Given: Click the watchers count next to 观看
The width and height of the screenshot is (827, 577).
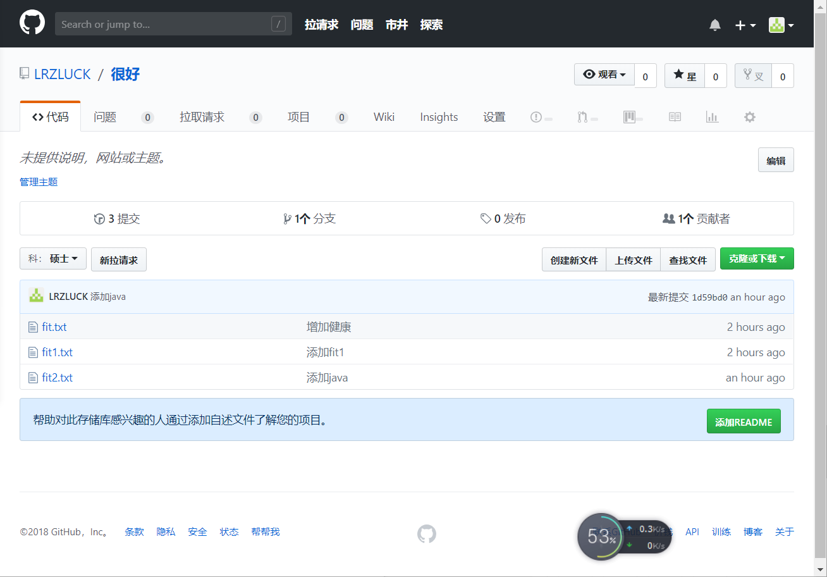Looking at the screenshot, I should point(646,77).
